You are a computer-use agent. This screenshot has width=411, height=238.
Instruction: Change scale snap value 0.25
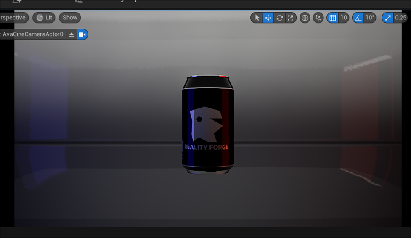tap(401, 18)
